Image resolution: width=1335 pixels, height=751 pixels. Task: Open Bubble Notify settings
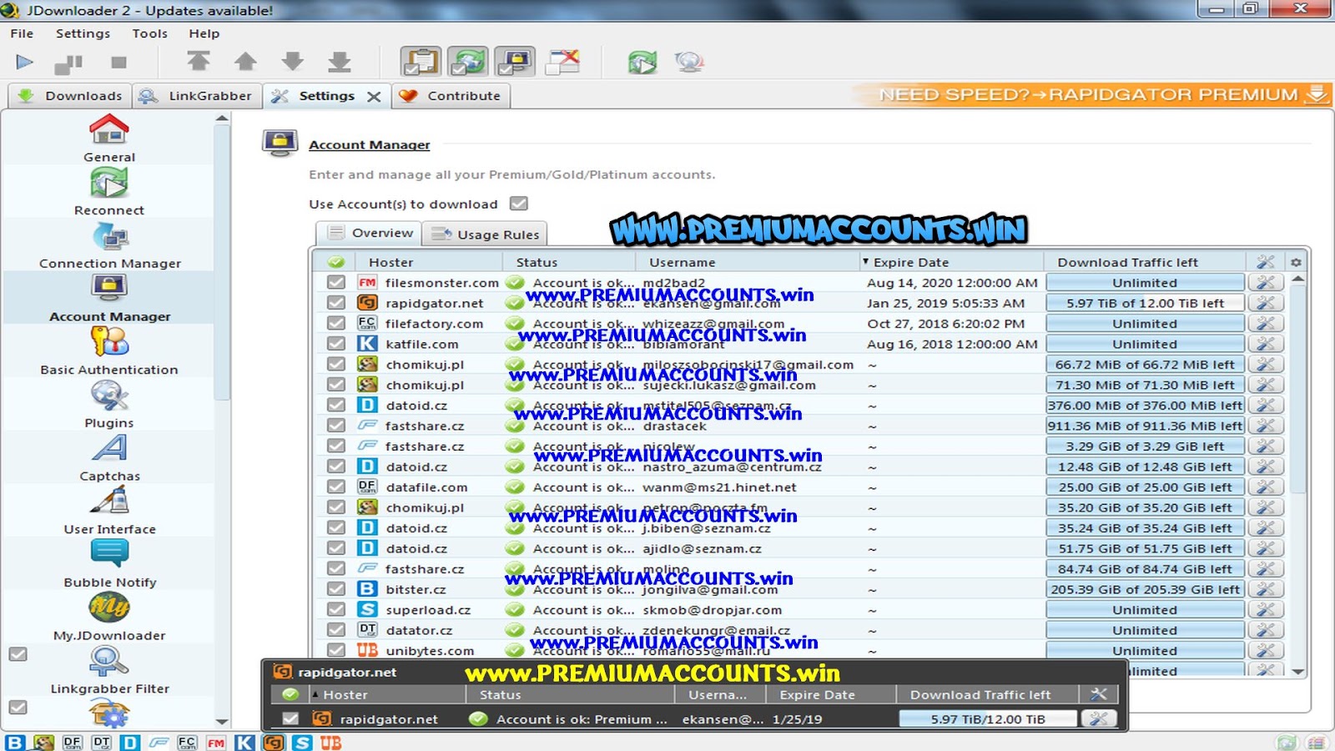coord(109,565)
